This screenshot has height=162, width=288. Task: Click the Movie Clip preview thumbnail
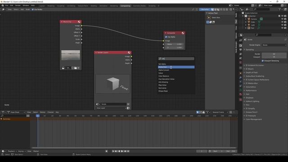tap(71, 55)
